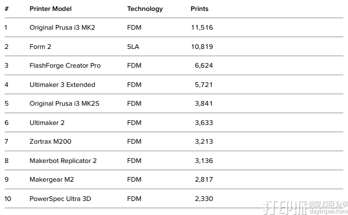Click the SLA technology cell
This screenshot has height=215, width=348.
(133, 47)
